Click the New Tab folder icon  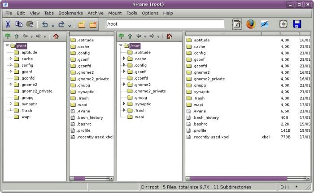pyautogui.click(x=82, y=24)
